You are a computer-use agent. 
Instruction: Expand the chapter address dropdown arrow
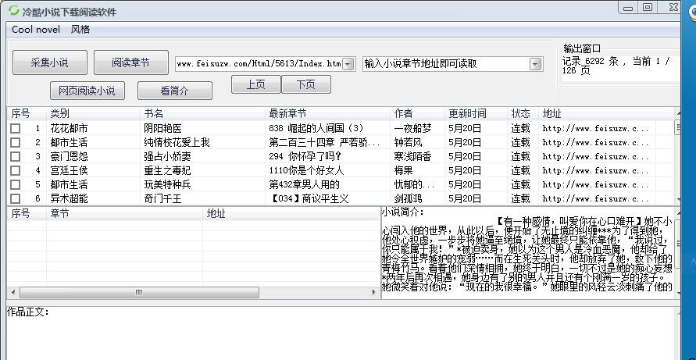(536, 64)
